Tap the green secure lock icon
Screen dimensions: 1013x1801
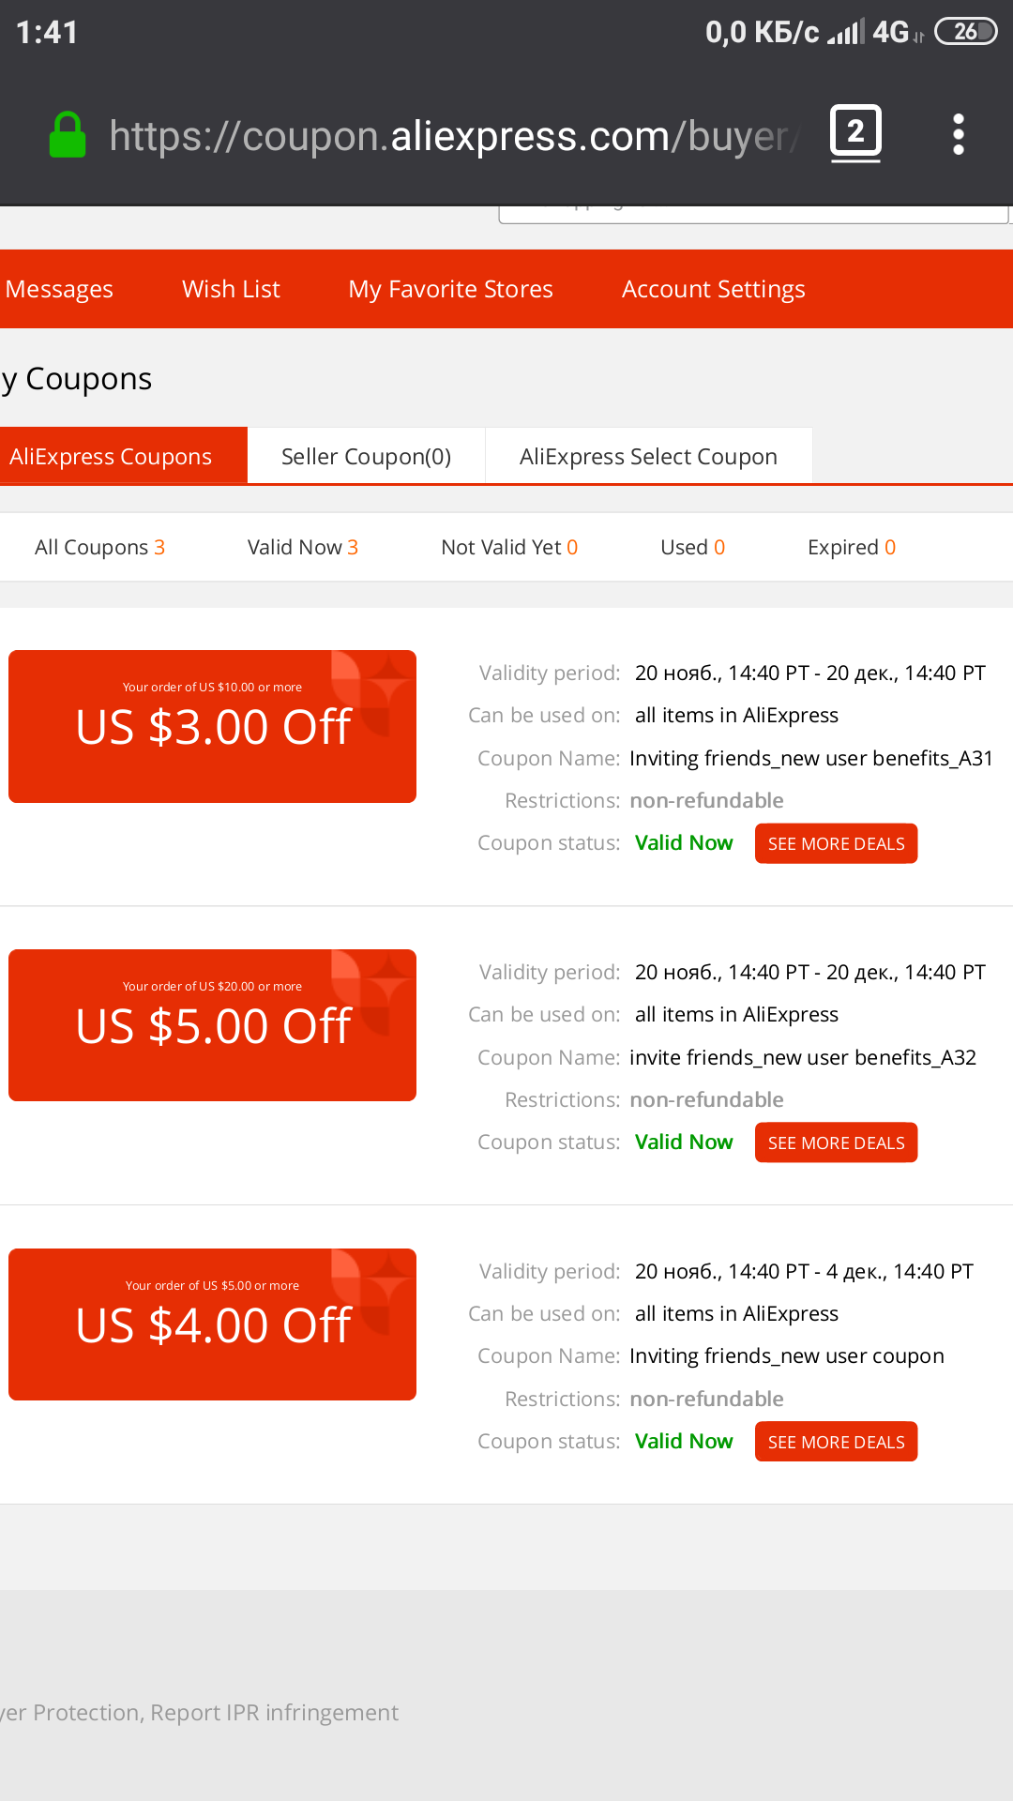click(68, 135)
